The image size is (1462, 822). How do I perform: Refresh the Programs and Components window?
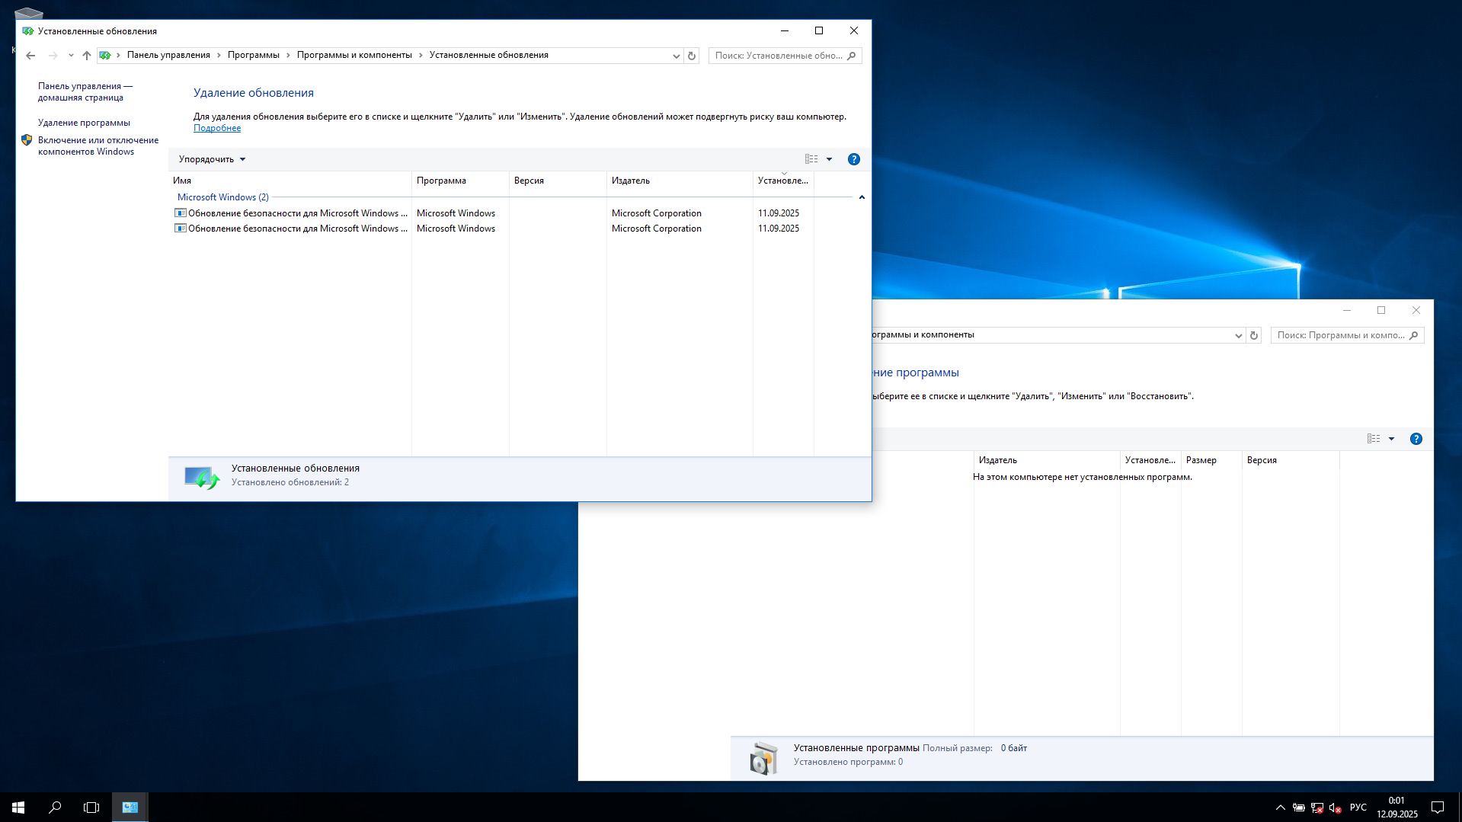1254,335
